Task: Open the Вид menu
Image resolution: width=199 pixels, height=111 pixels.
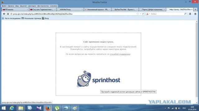Action: pos(17,6)
